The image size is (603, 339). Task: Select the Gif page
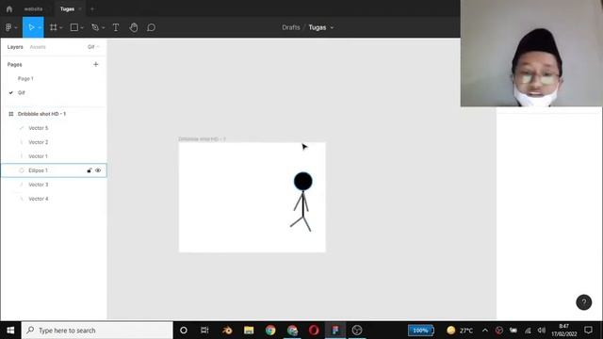(21, 92)
